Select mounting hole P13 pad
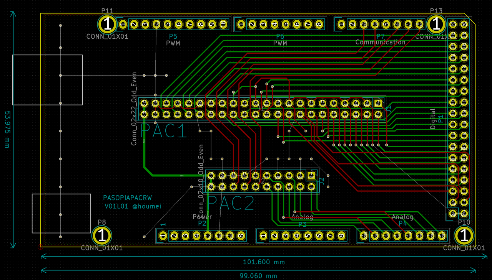Image resolution: width=492 pixels, height=280 pixels. (x=436, y=24)
